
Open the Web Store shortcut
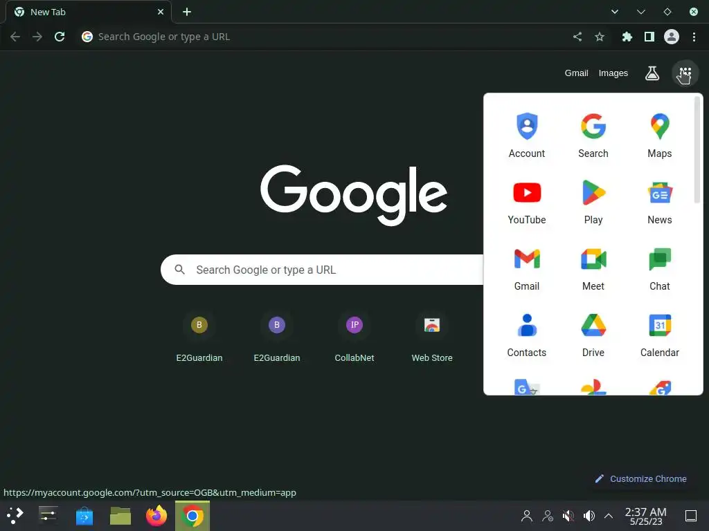pos(432,337)
